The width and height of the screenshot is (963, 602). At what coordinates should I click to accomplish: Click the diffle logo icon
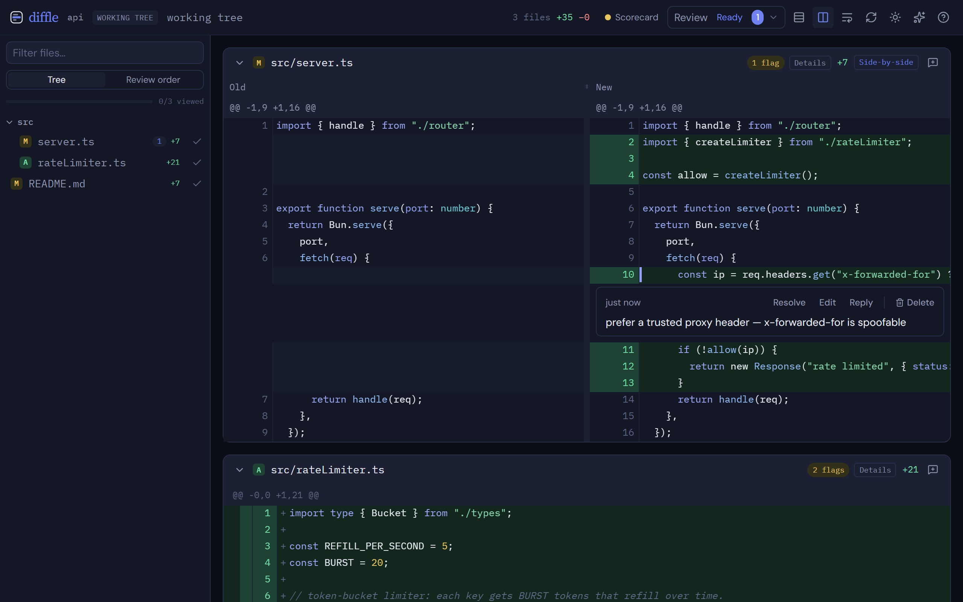(x=16, y=18)
